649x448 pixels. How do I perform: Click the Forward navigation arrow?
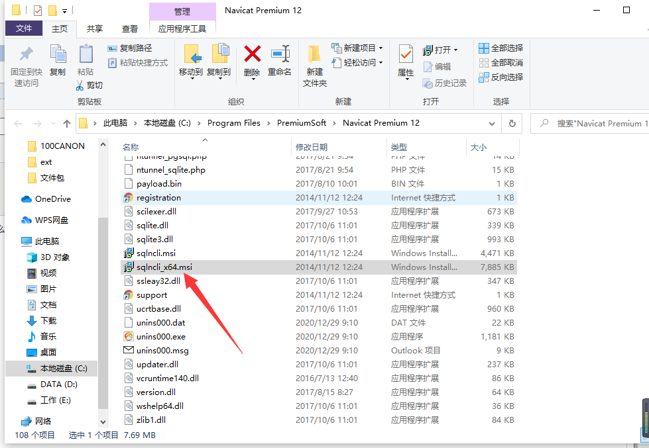click(x=38, y=123)
